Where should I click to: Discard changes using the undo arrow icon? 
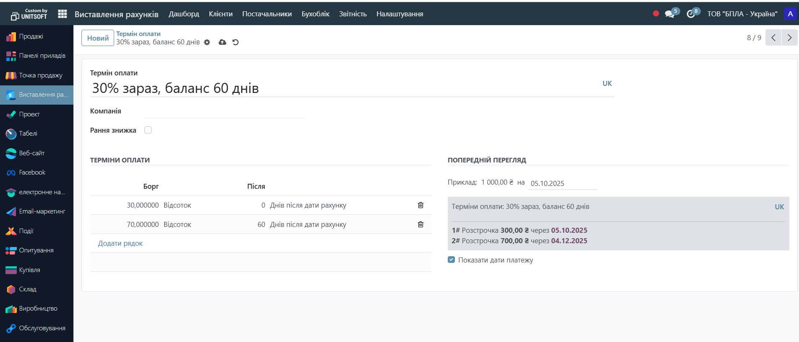coord(235,42)
